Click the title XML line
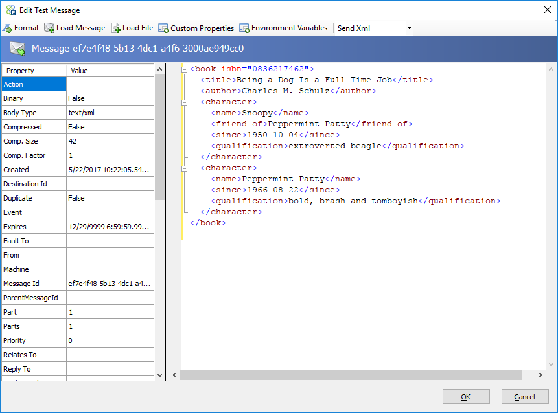The width and height of the screenshot is (558, 413). point(317,80)
